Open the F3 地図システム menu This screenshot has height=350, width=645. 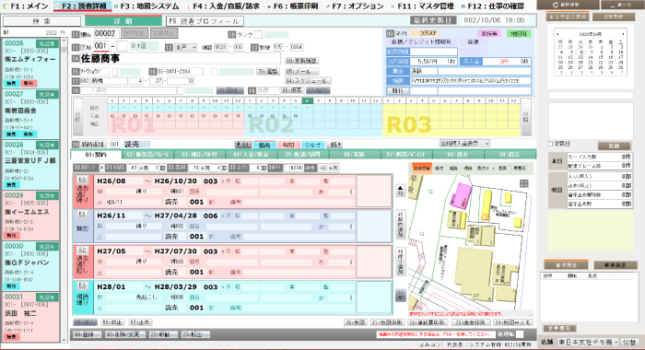(x=147, y=6)
